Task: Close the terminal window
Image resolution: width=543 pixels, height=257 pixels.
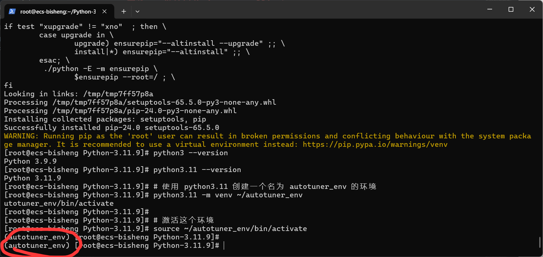Action: point(532,10)
